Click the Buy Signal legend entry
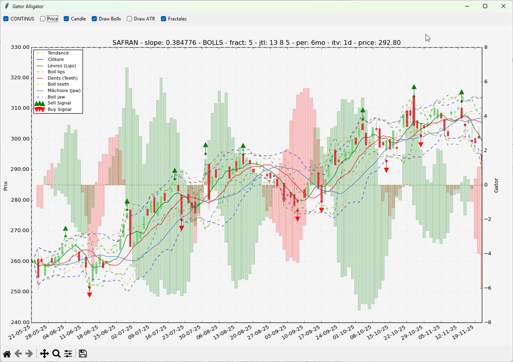Screen dimensions: 513x362 click(x=58, y=109)
